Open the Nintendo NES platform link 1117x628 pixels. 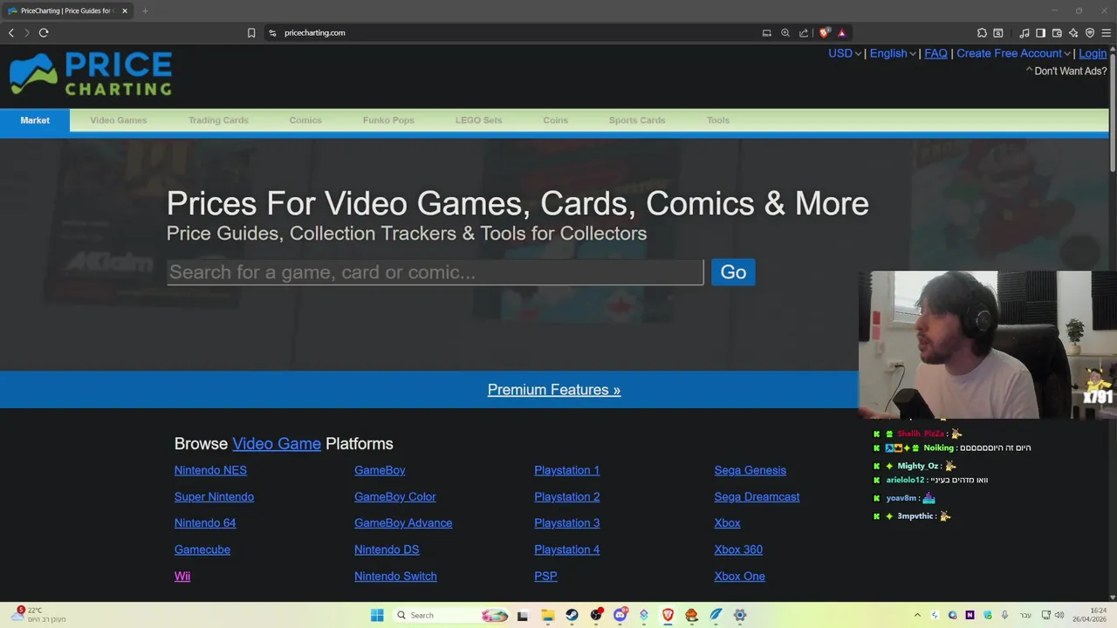[x=210, y=470]
